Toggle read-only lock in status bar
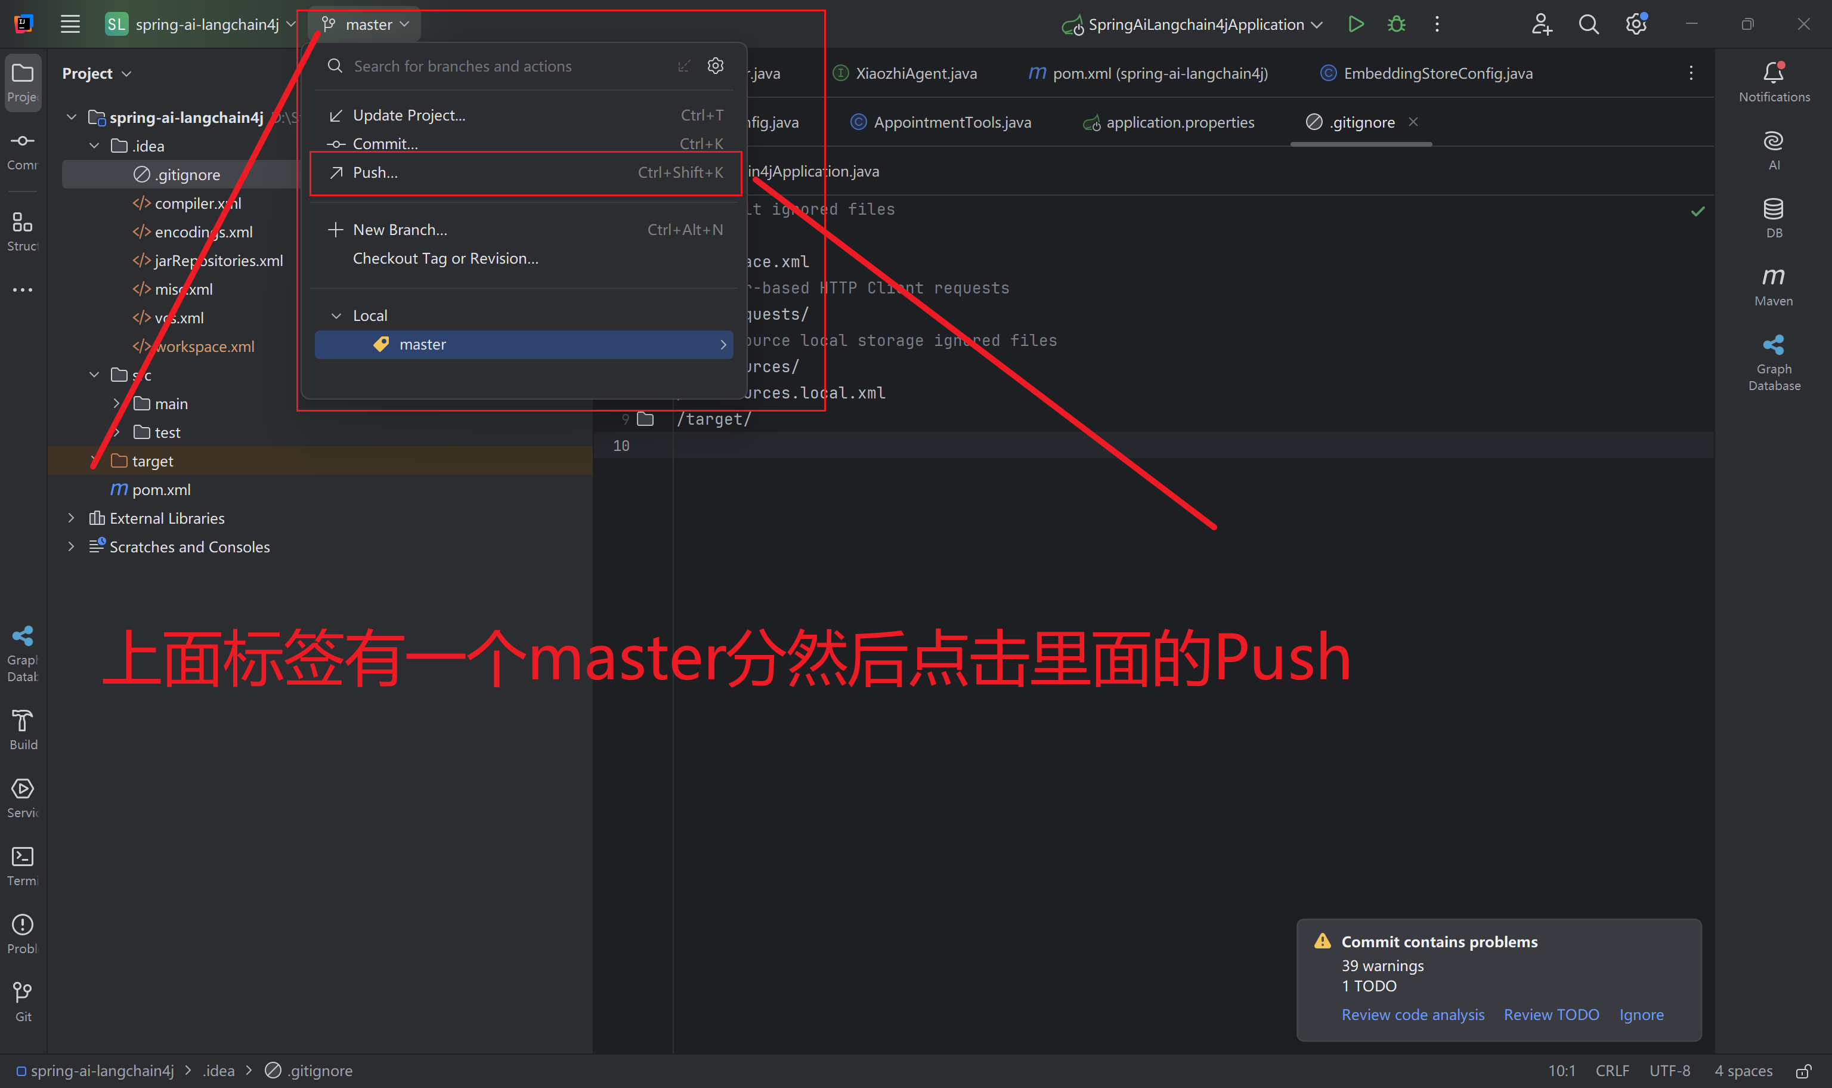 coord(1803,1071)
